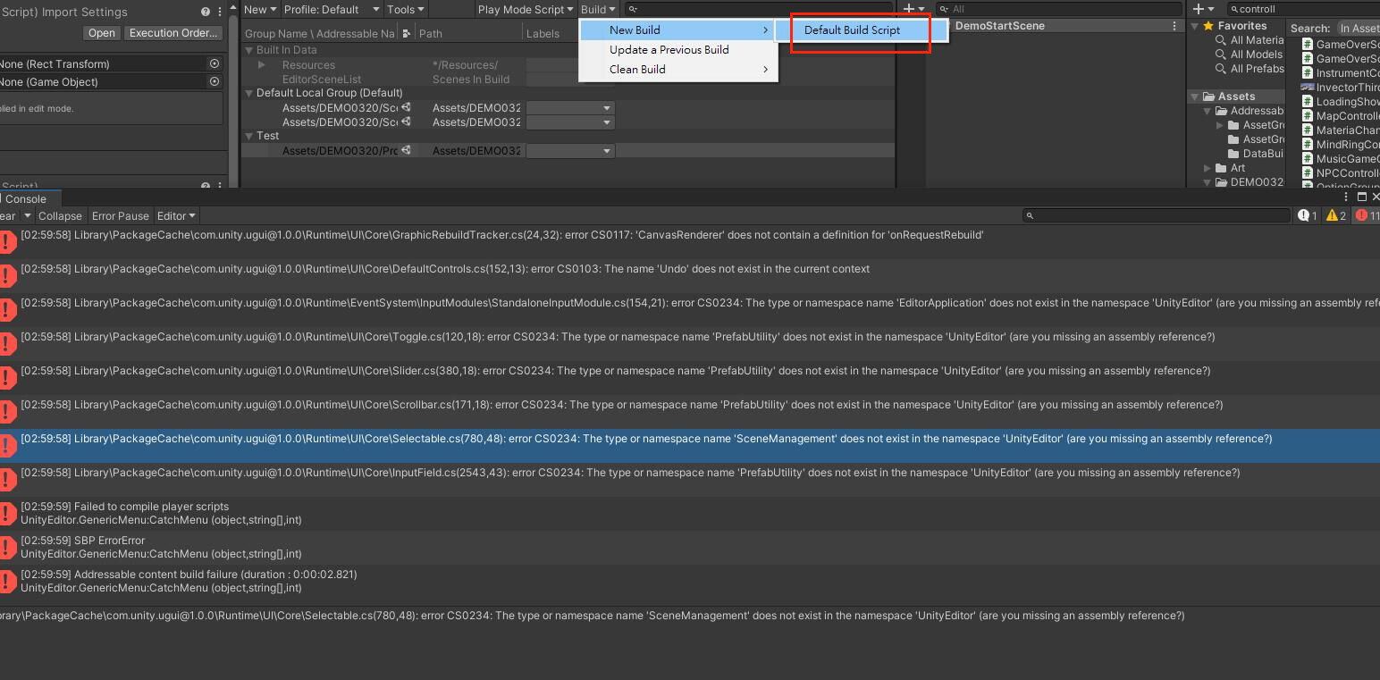Viewport: 1380px width, 680px height.
Task: Open the Console kebab menu
Action: pos(1345,197)
